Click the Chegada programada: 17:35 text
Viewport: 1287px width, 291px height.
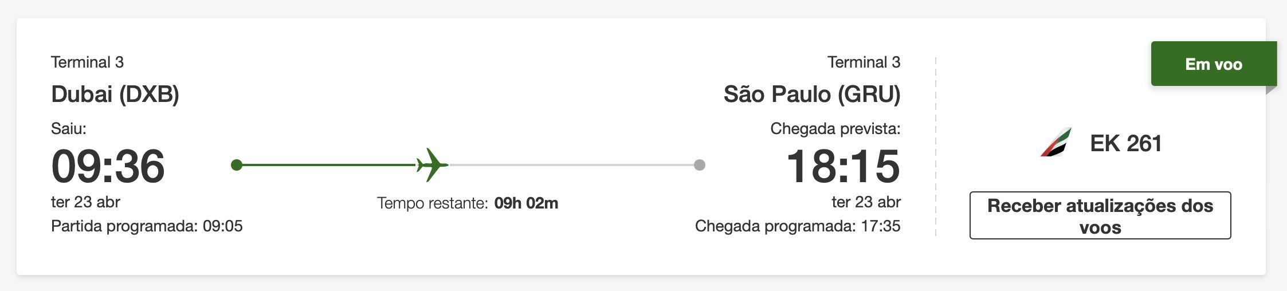click(798, 226)
